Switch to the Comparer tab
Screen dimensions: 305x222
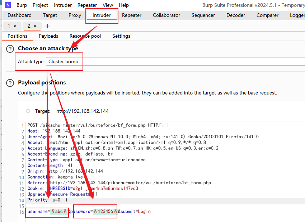(x=267, y=15)
